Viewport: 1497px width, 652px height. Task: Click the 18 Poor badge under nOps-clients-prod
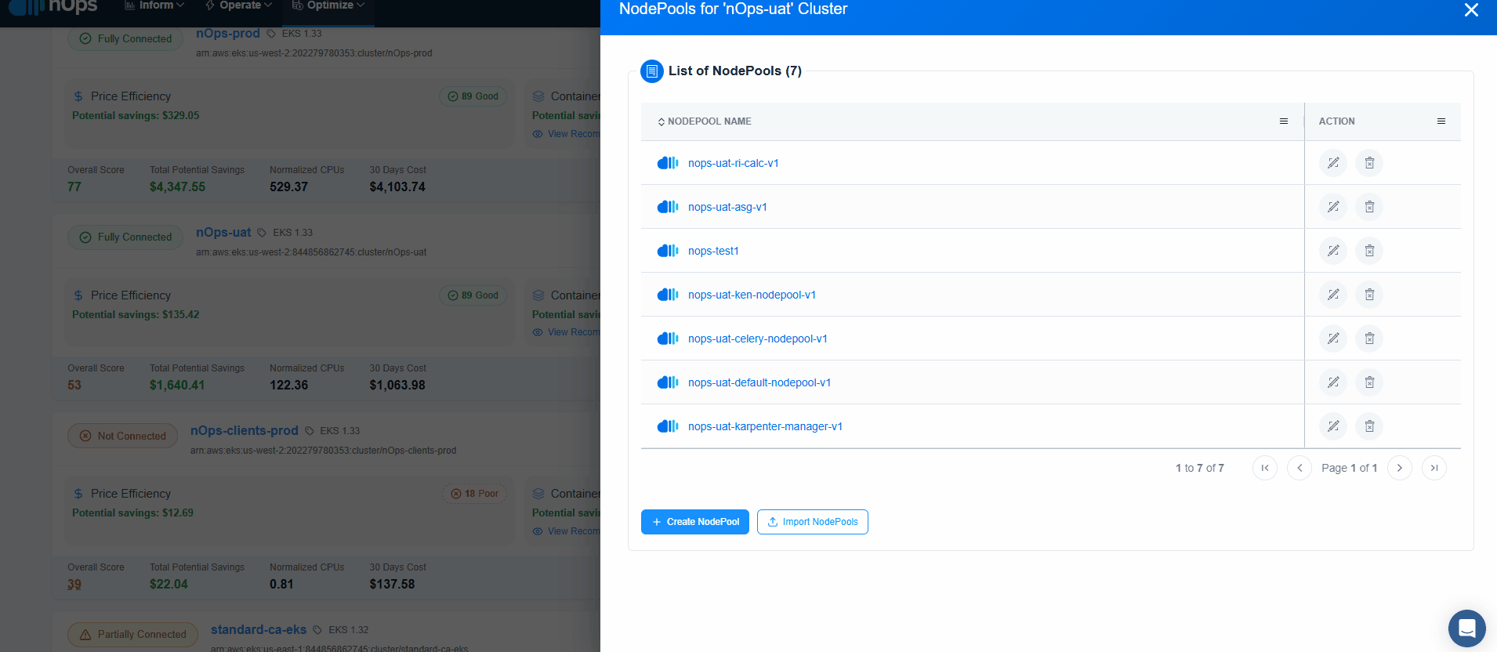coord(475,494)
